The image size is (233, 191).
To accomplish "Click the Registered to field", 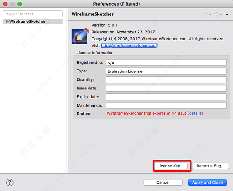I will (166, 63).
